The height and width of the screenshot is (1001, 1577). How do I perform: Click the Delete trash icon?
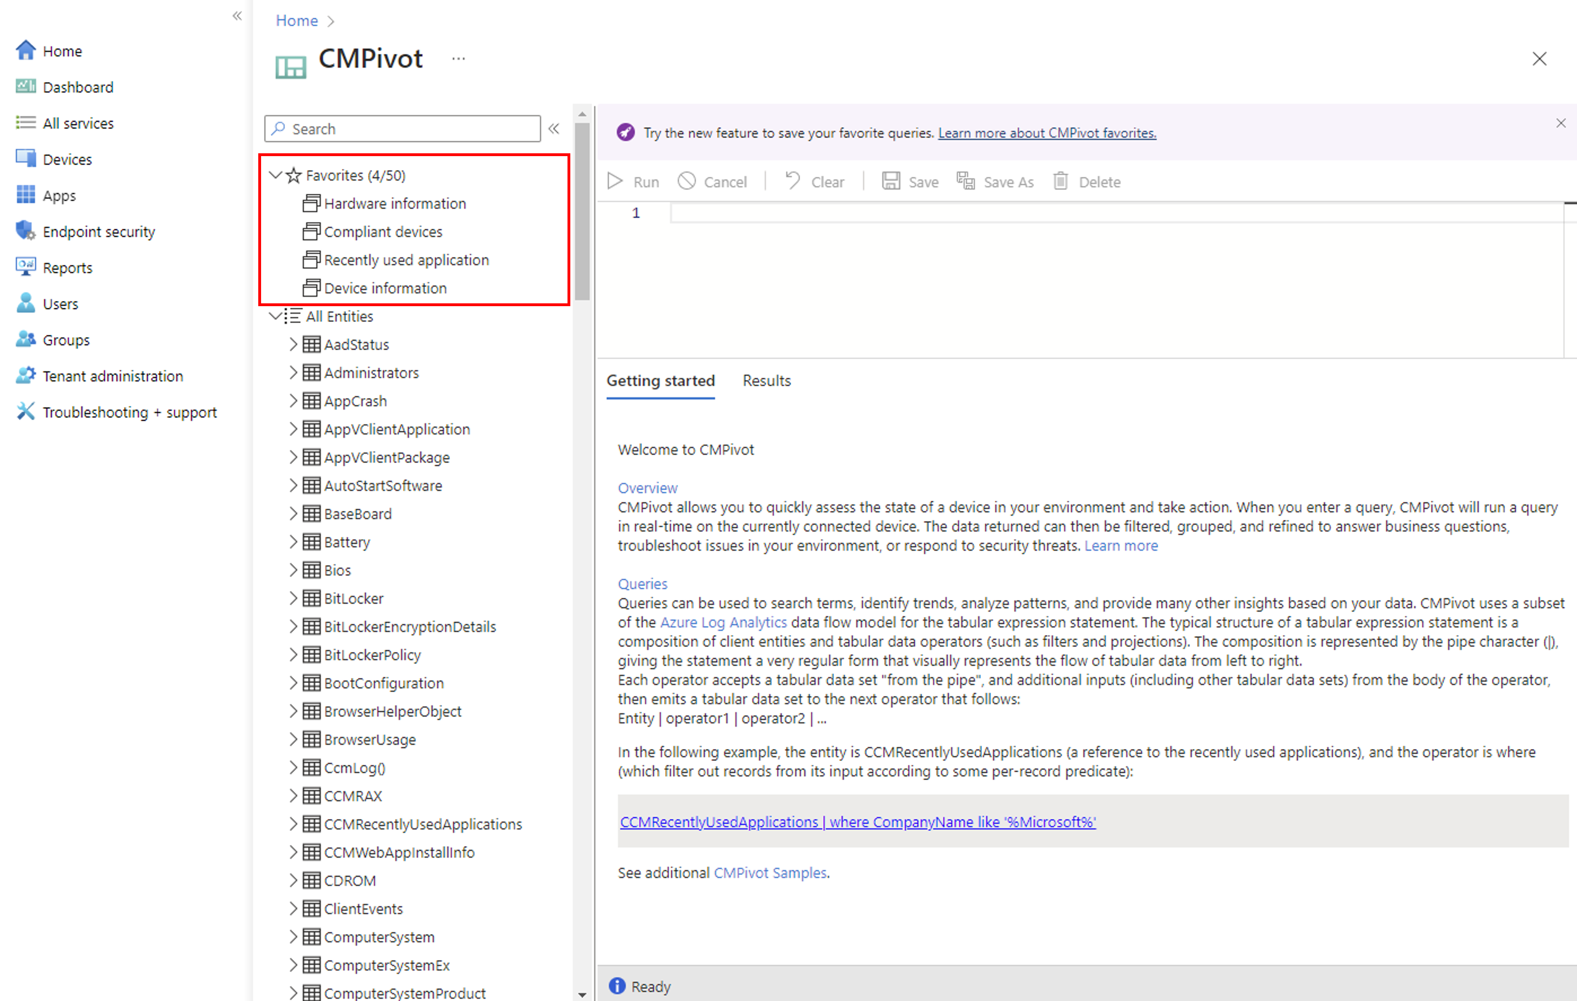click(x=1060, y=181)
